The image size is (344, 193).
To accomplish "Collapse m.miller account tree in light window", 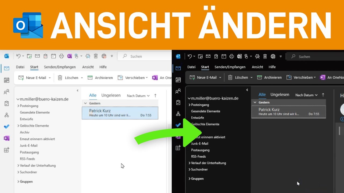I will (x=18, y=99).
